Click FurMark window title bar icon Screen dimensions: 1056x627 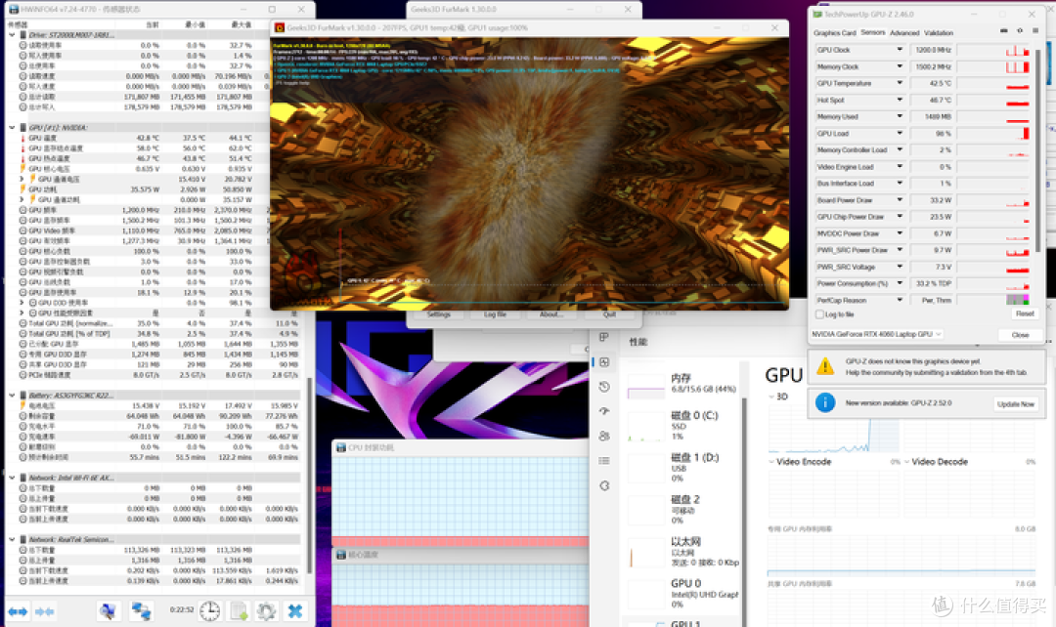point(280,27)
